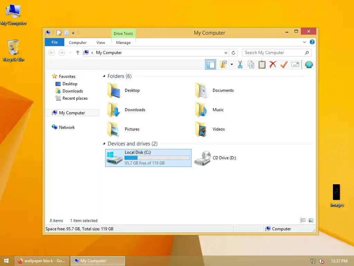Click the Drive Tools contextual tab header
354x266 pixels.
tap(123, 34)
